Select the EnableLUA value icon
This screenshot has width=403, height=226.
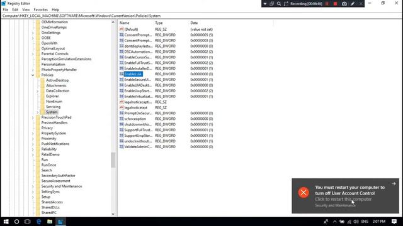coord(122,74)
